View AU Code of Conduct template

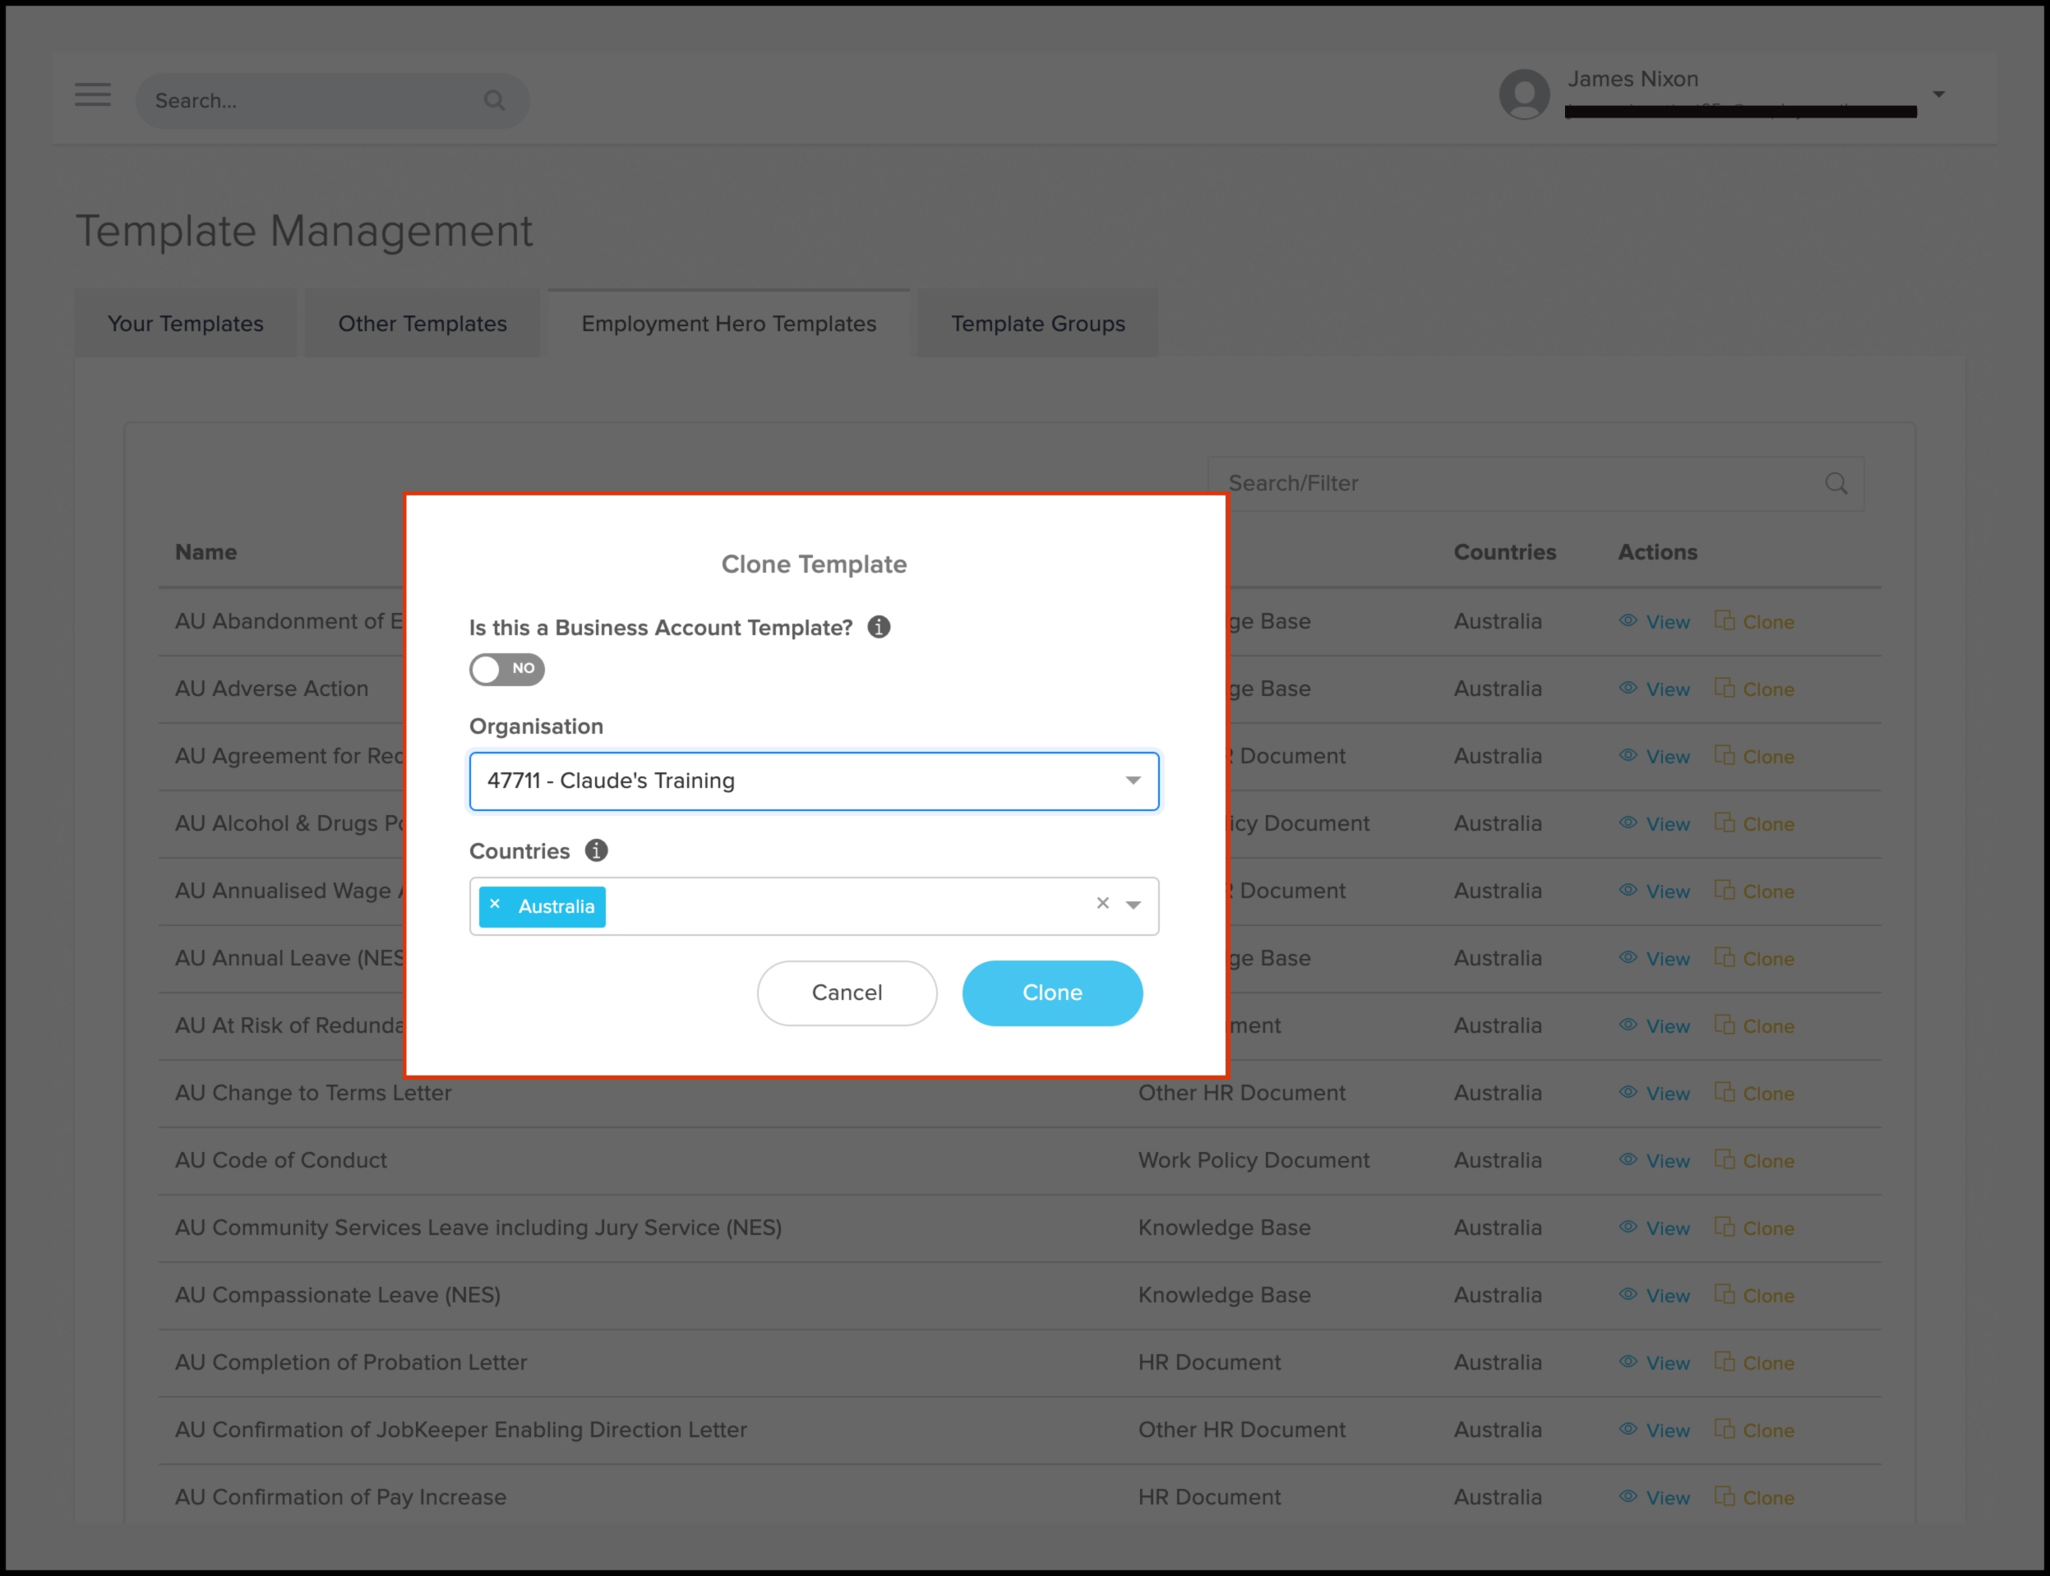pyautogui.click(x=1655, y=1160)
